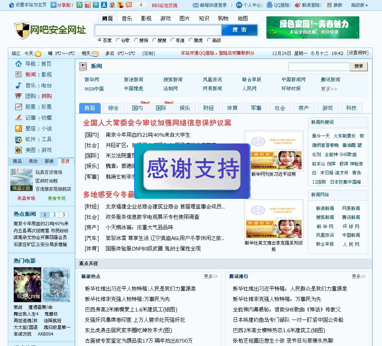
Task: Select the 科技 news tab
Action: pyautogui.click(x=351, y=108)
